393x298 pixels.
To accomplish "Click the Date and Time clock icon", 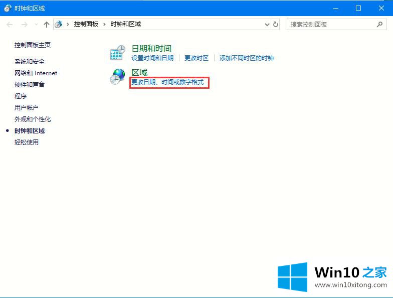I will point(118,53).
